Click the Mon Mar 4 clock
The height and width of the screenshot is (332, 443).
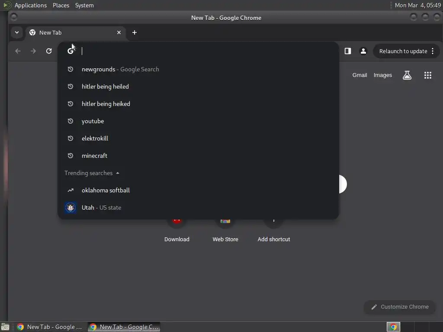click(417, 5)
